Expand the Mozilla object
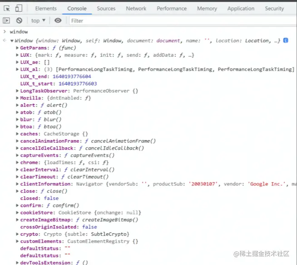The width and height of the screenshot is (297, 265). (x=17, y=98)
